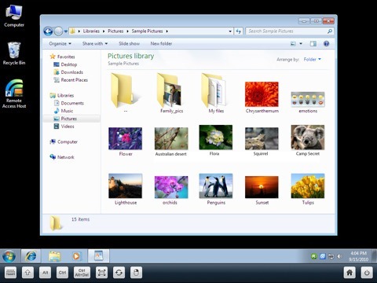
Task: Click Pictures in the address breadcrumb
Action: click(x=115, y=31)
